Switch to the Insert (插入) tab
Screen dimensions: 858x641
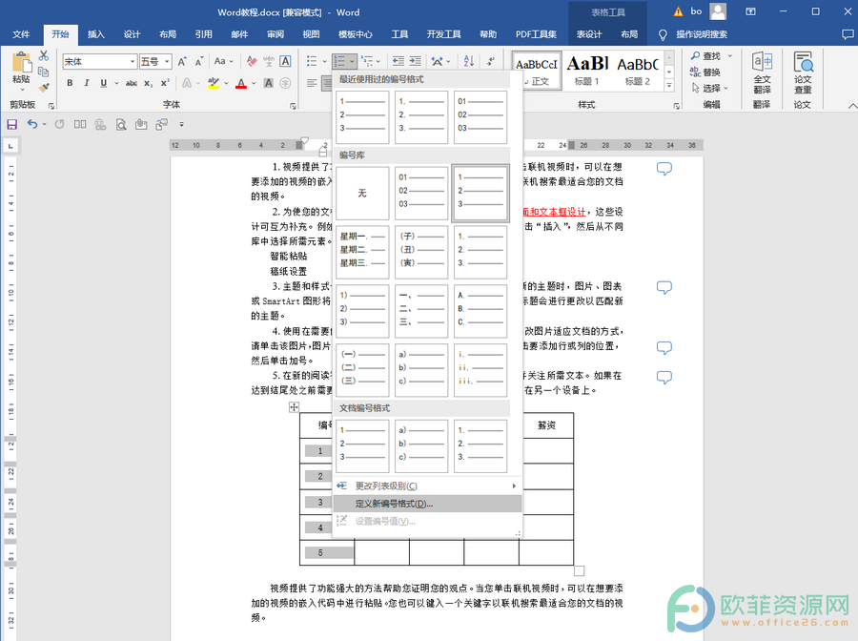[x=95, y=34]
